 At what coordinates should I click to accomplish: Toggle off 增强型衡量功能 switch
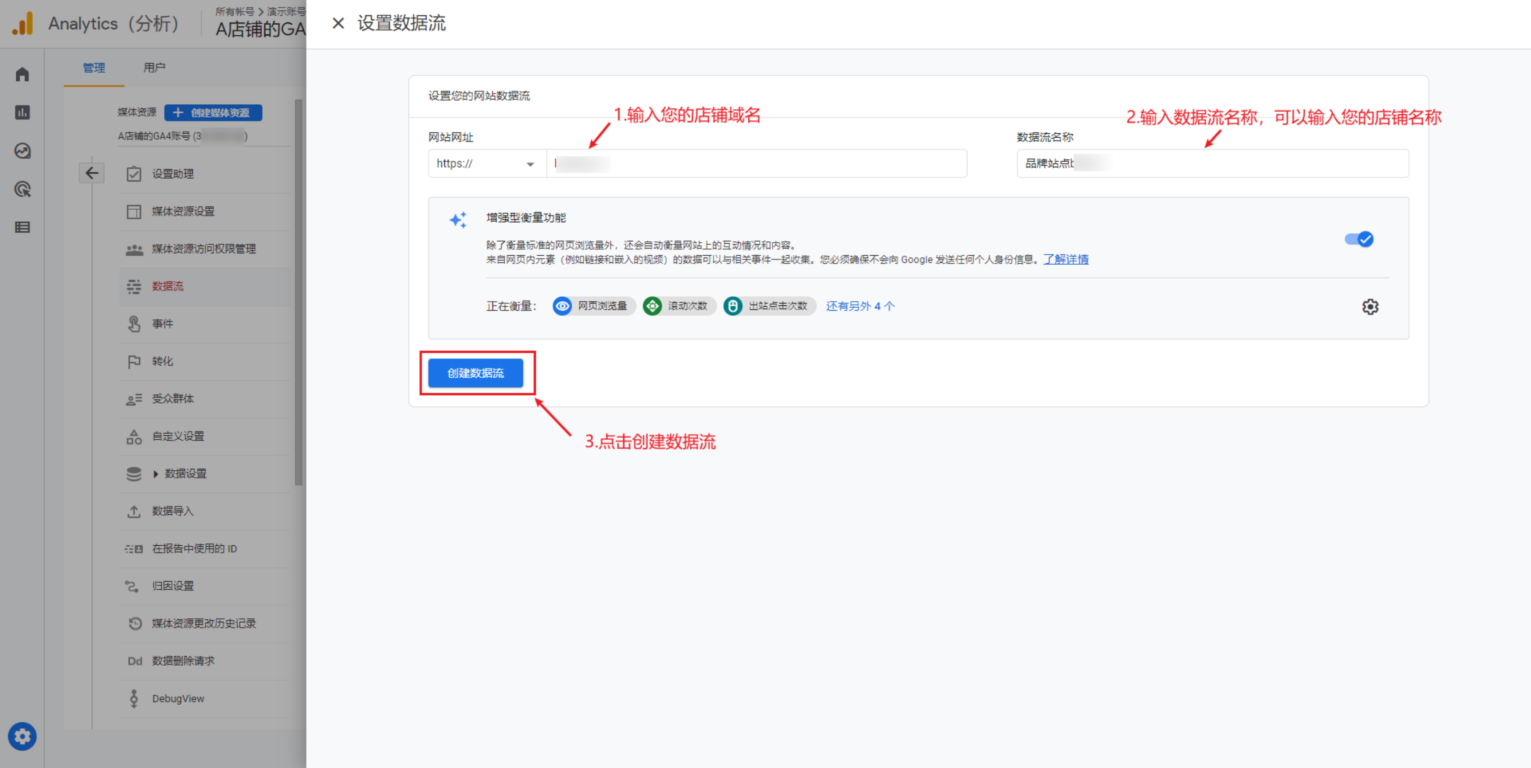coord(1359,239)
